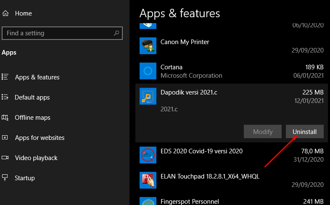
Task: Click the Offline maps icon
Action: 5,117
